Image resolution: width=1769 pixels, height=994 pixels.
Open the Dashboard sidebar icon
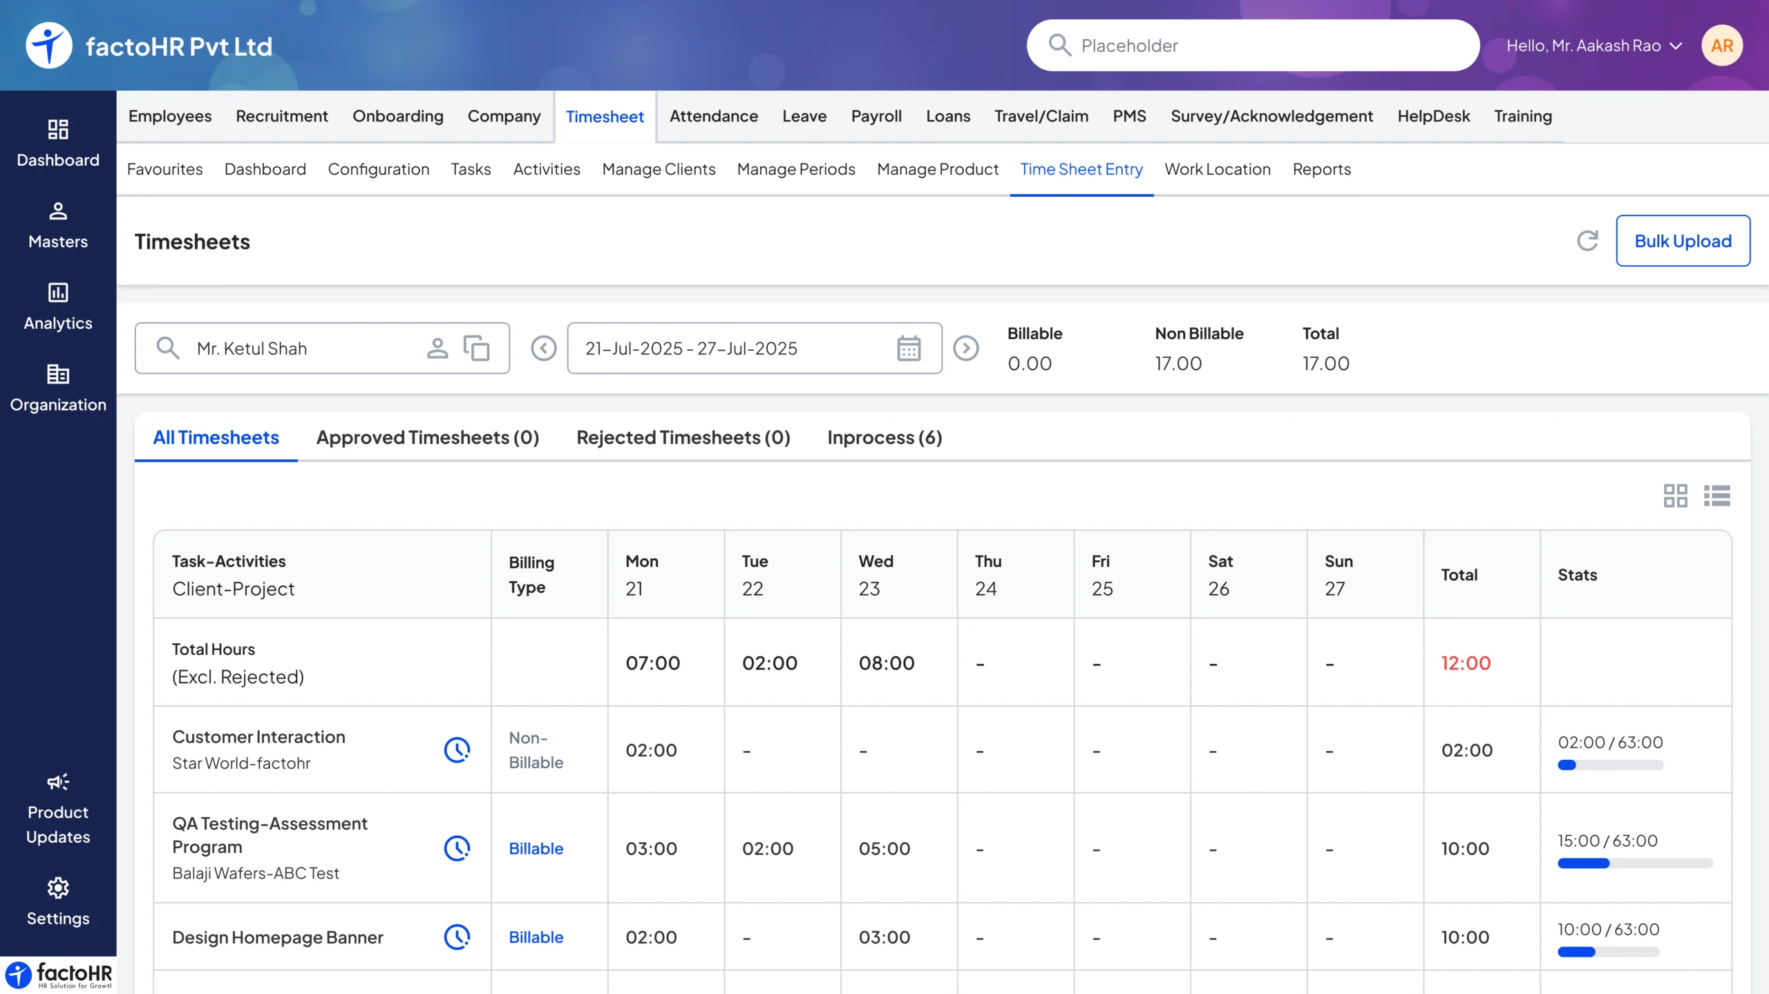tap(58, 130)
